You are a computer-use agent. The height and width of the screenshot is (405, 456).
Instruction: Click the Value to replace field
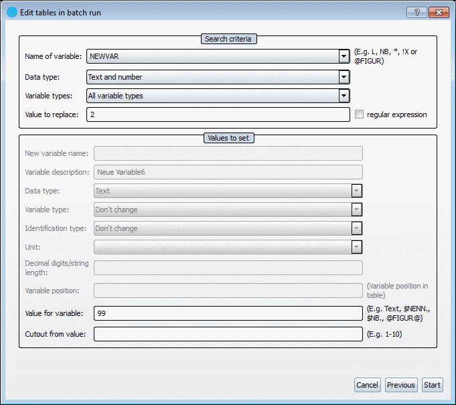pyautogui.click(x=218, y=114)
